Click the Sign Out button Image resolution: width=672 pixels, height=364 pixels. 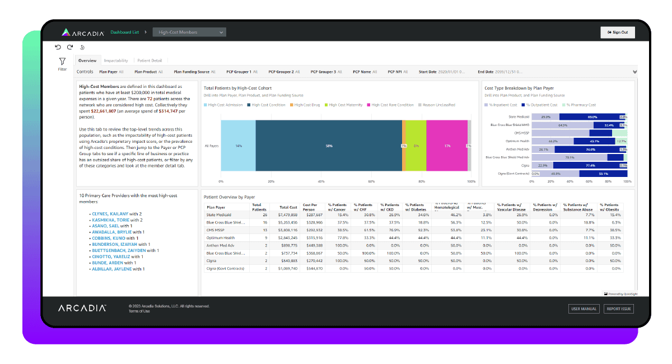(x=618, y=32)
